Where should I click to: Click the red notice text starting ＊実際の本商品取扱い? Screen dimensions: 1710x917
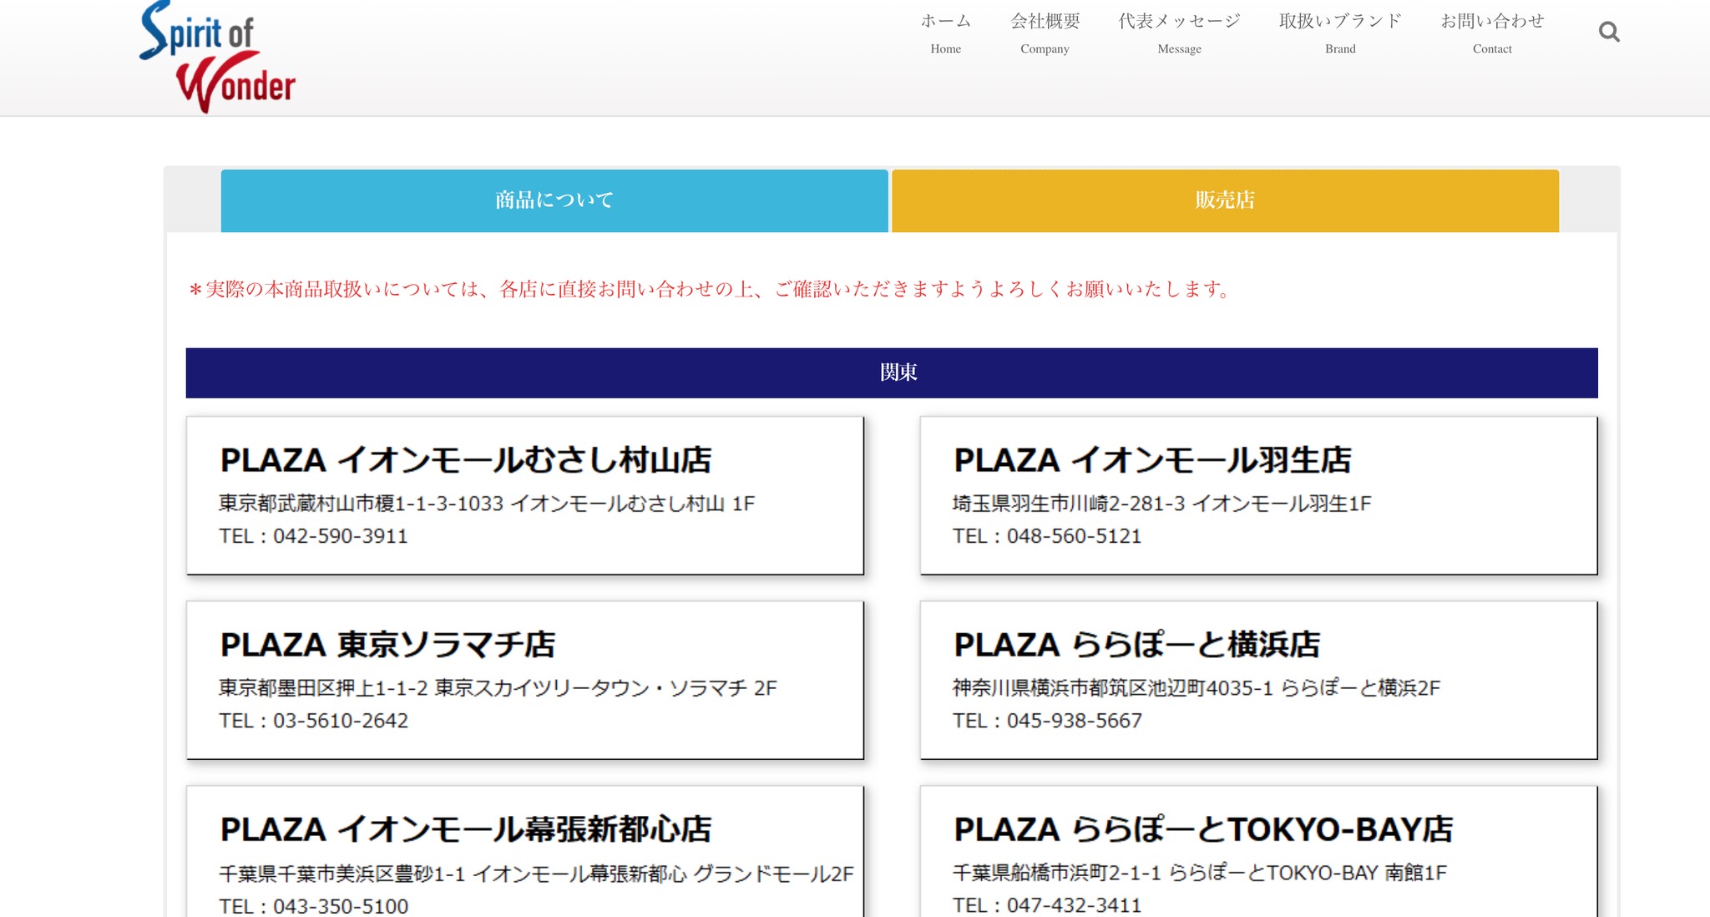pos(710,290)
